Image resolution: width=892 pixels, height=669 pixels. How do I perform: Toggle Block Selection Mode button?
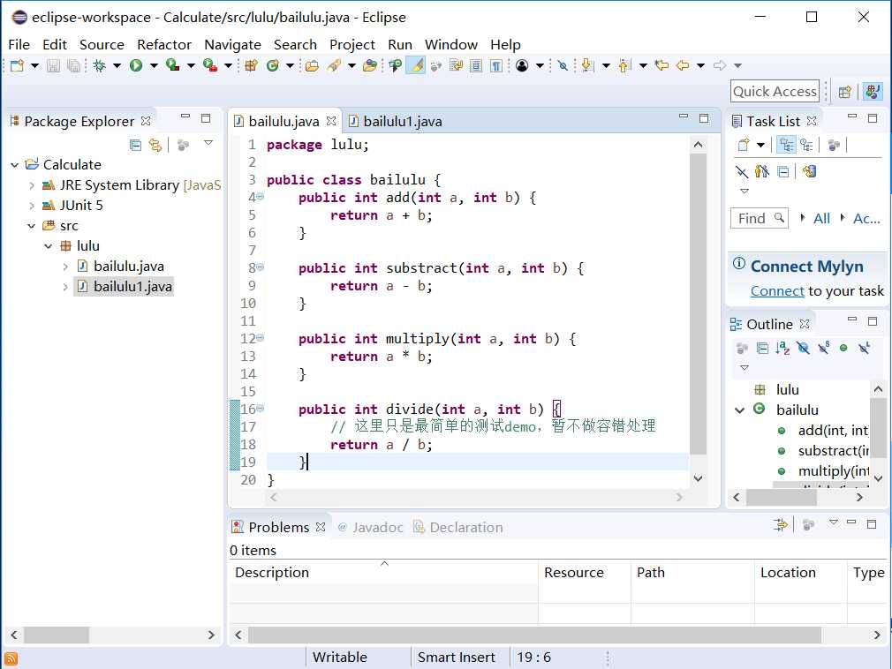475,65
